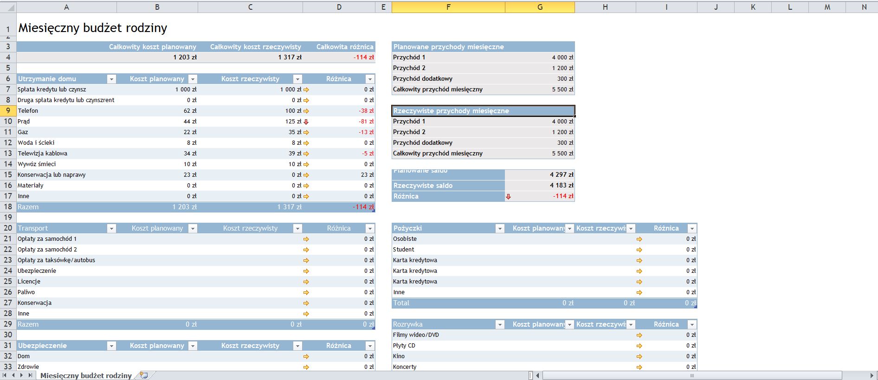Viewport: 878px width, 380px height.
Task: Click horizontal scrollbar left arrow
Action: (x=538, y=375)
